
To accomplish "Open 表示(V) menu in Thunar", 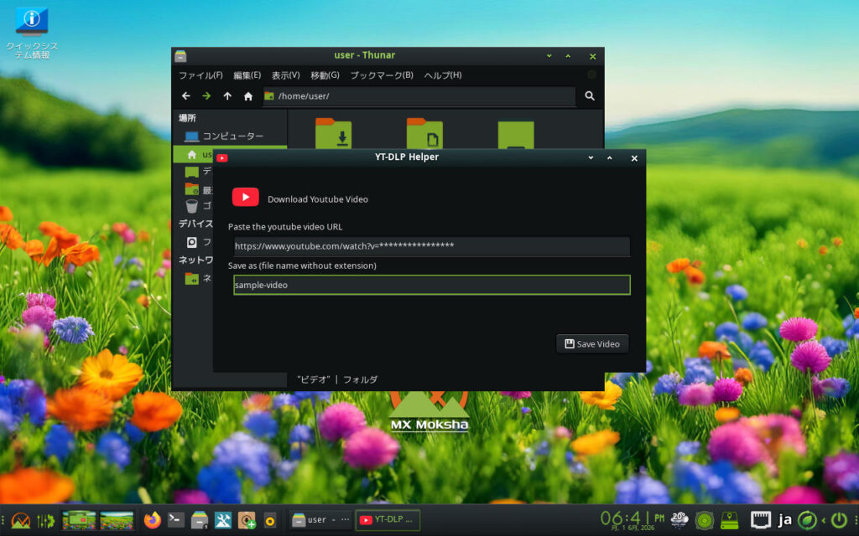I will click(x=285, y=75).
